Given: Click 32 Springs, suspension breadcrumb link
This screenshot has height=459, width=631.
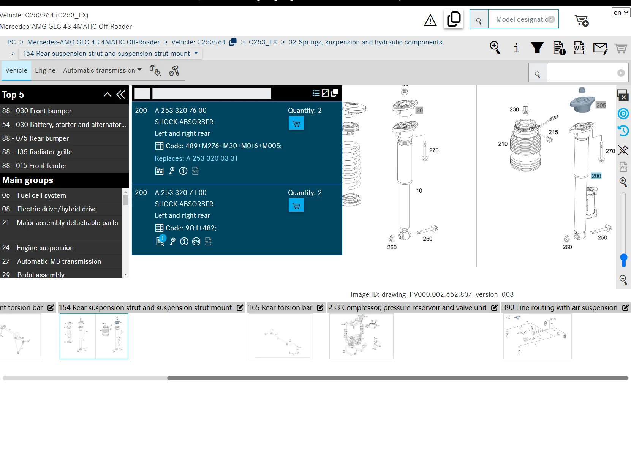Looking at the screenshot, I should (365, 42).
